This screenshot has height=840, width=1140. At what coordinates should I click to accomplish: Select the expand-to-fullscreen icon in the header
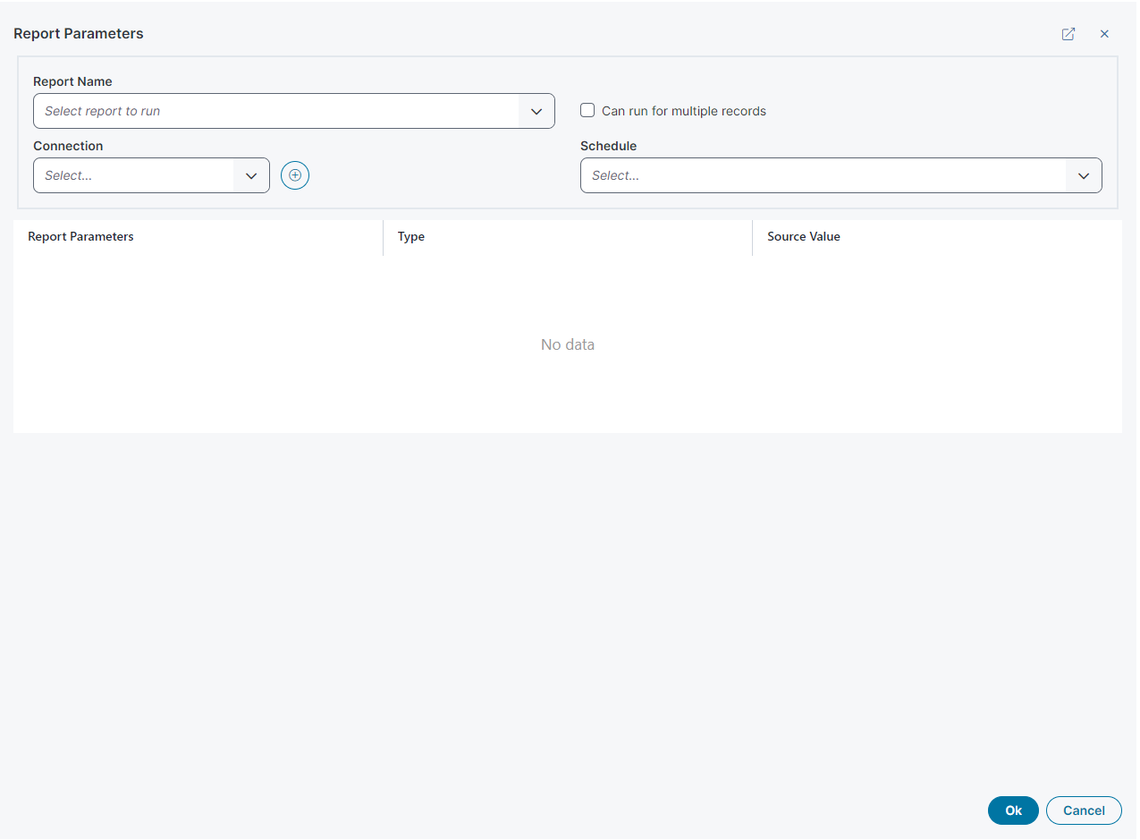coord(1068,33)
